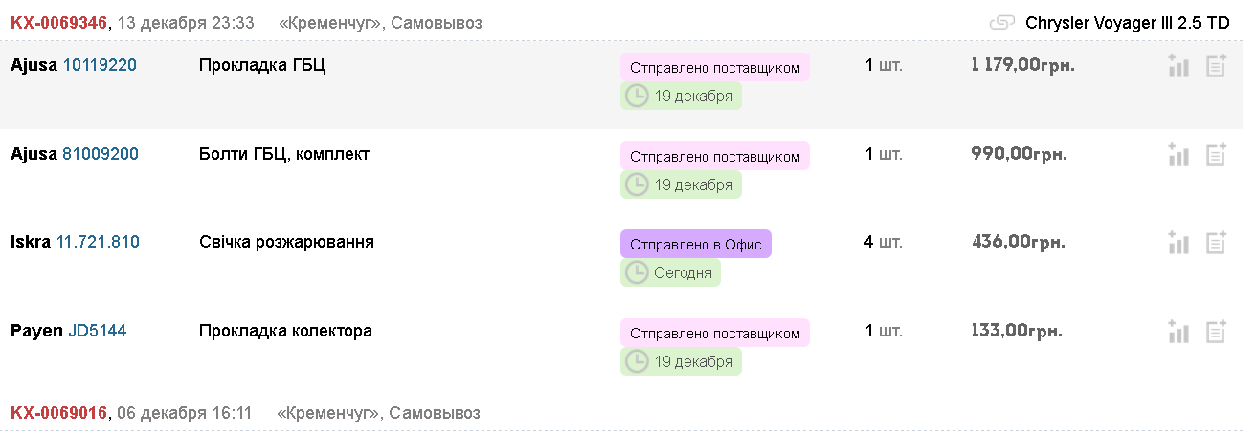This screenshot has width=1257, height=433.
Task: Click 'Отправлено в Офис' status badge
Action: click(696, 244)
